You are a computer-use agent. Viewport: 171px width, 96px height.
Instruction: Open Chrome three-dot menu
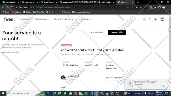click(x=168, y=7)
